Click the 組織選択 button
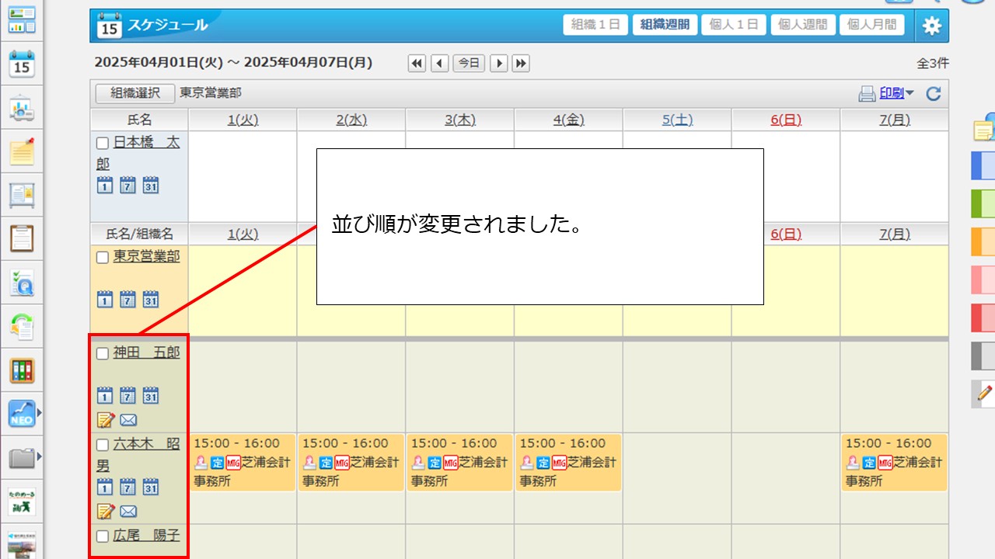The height and width of the screenshot is (559, 995). pyautogui.click(x=134, y=93)
